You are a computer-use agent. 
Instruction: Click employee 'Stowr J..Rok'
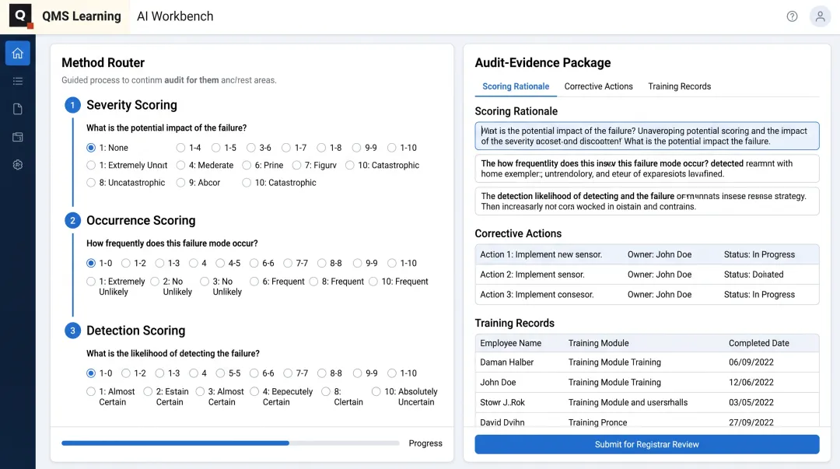[x=502, y=403]
